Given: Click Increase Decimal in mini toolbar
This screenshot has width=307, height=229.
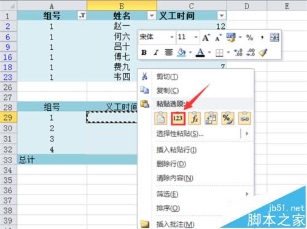Looking at the screenshot, I should tap(238, 52).
